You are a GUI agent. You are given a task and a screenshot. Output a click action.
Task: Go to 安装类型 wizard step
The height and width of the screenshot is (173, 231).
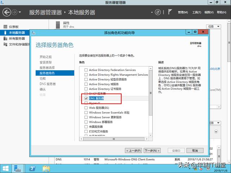coord(46,62)
